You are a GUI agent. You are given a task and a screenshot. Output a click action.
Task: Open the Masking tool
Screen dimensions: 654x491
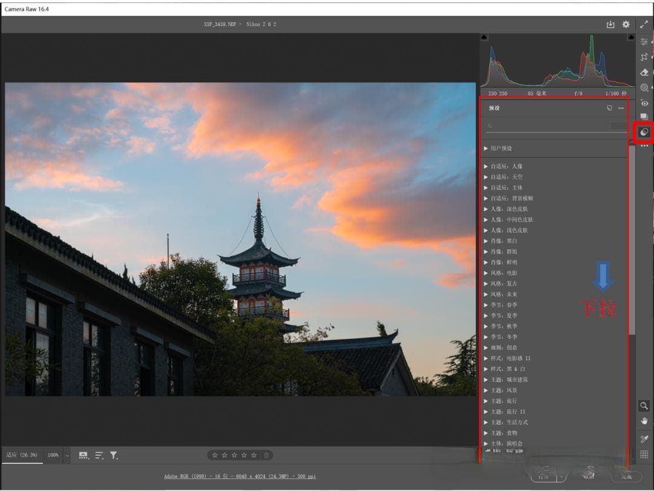coord(644,87)
